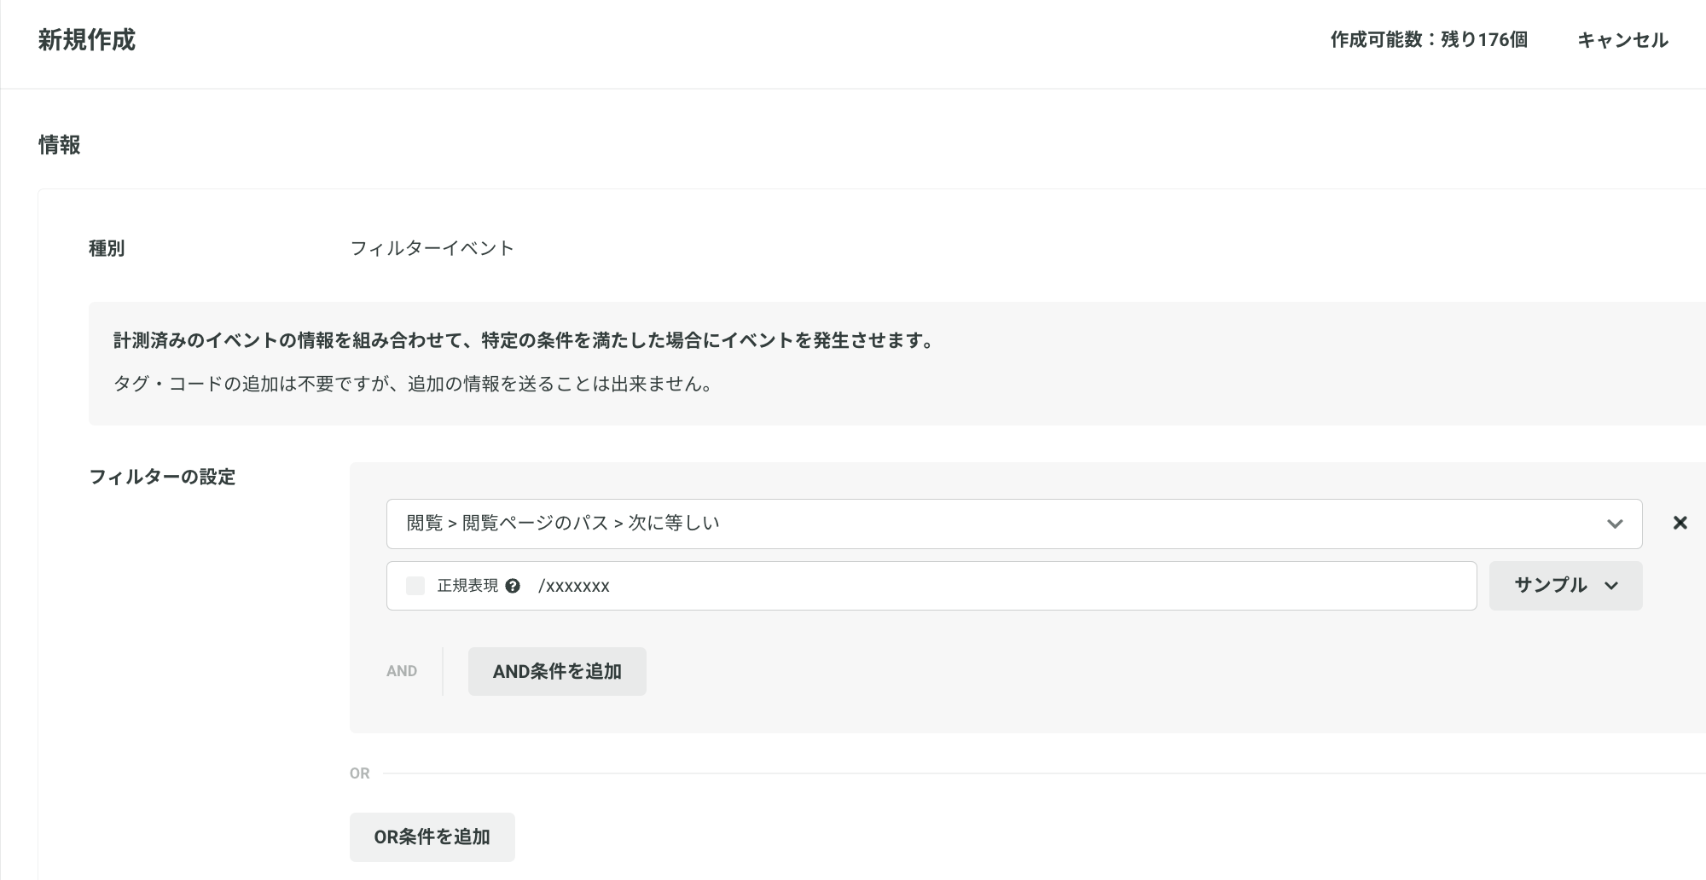The width and height of the screenshot is (1706, 880).
Task: Click the 新規作成 page title
Action: pos(87,40)
